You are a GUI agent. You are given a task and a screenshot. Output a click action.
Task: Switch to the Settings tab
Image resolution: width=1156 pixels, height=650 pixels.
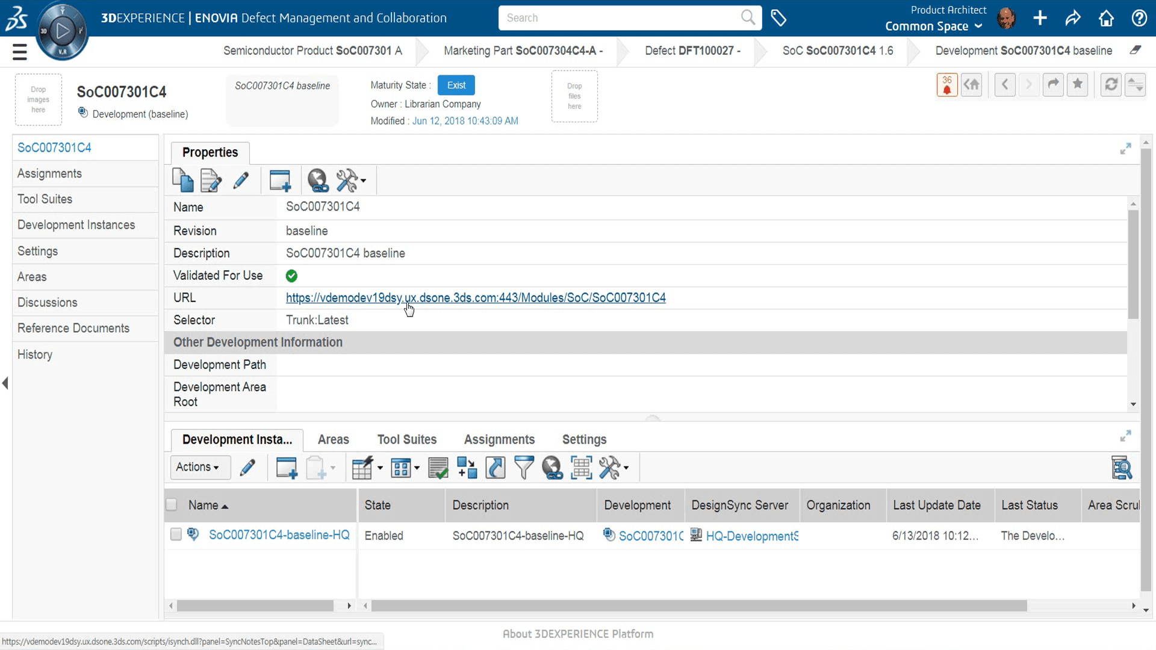(584, 439)
